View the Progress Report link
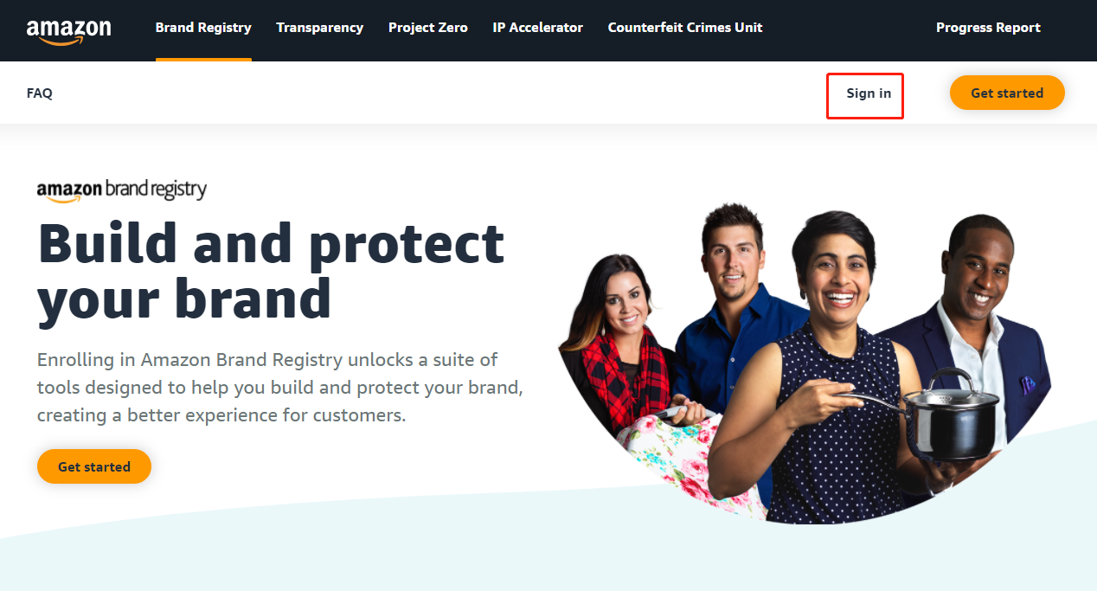1097x591 pixels. click(988, 28)
